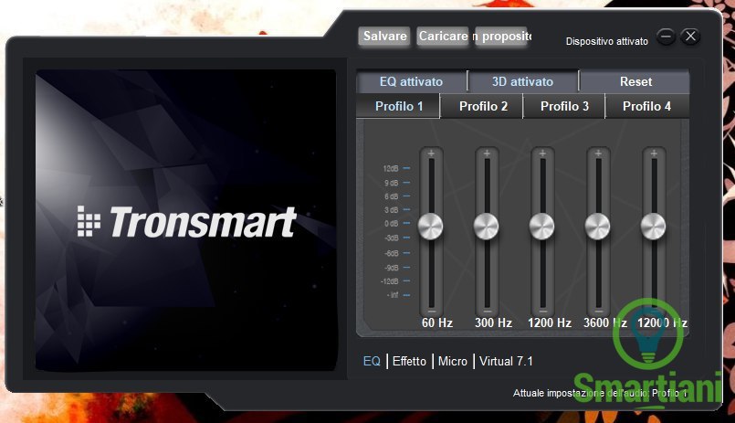Decrease 60 Hz band with minus icon

432,311
